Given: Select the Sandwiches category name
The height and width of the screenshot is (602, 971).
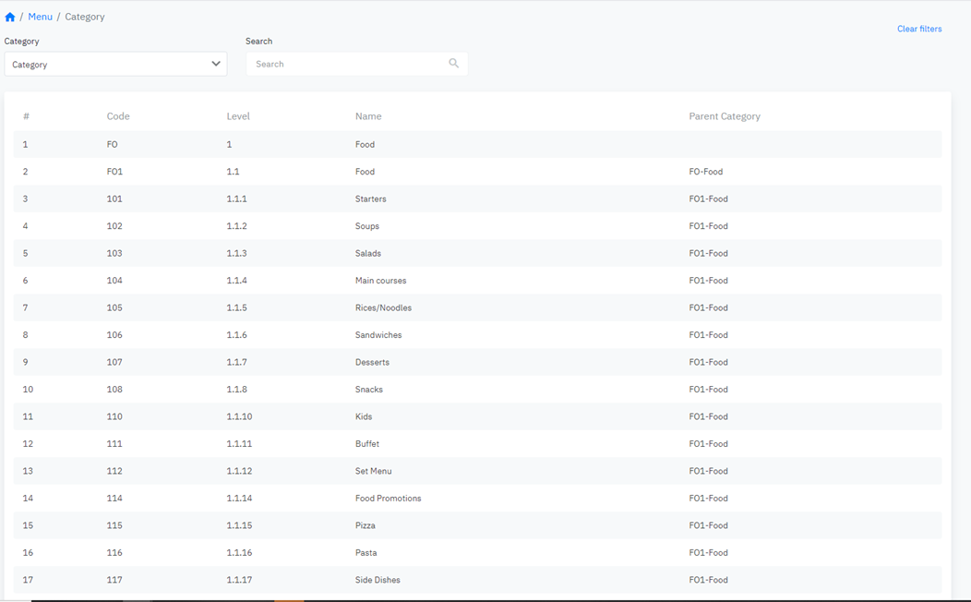Looking at the screenshot, I should click(x=378, y=335).
